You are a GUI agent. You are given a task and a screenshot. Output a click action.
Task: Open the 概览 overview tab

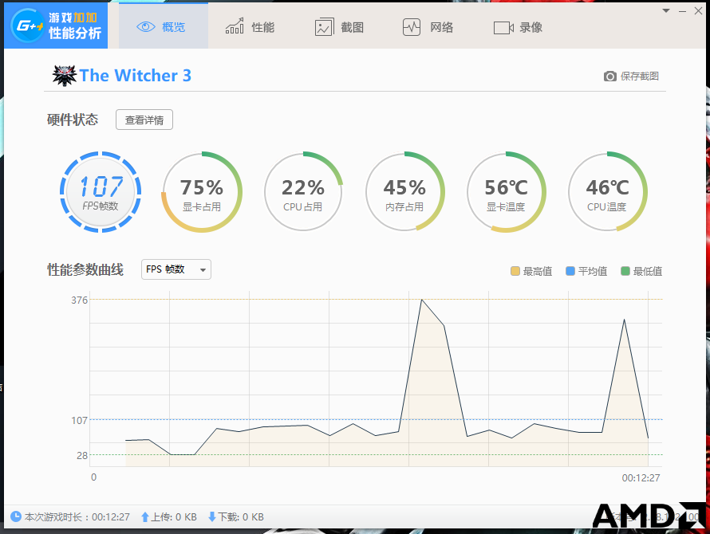164,27
